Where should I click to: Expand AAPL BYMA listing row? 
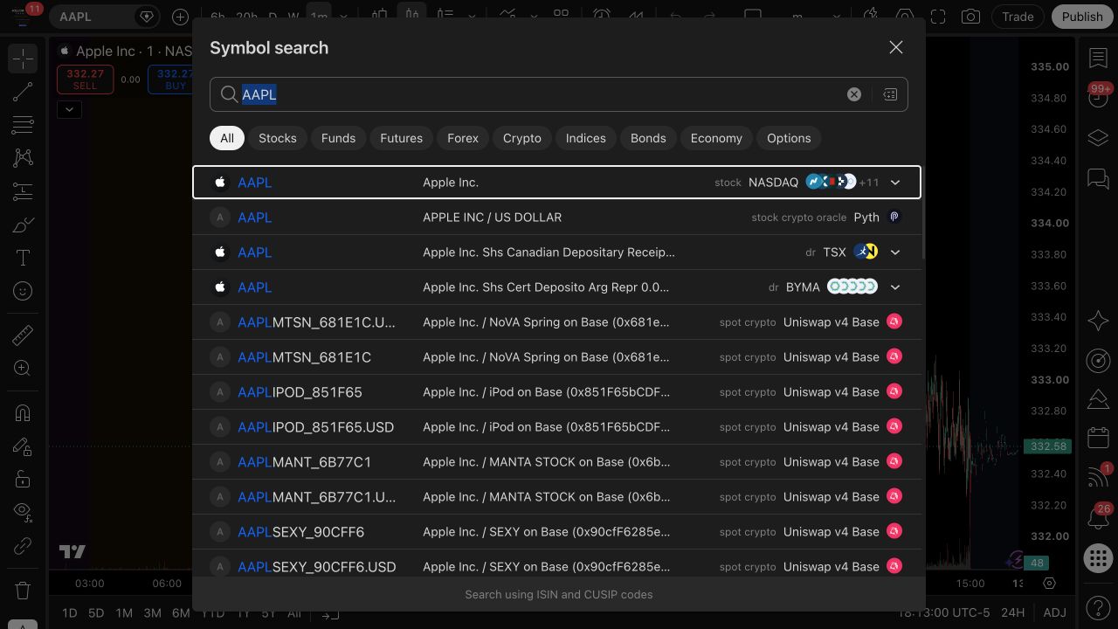tap(895, 287)
